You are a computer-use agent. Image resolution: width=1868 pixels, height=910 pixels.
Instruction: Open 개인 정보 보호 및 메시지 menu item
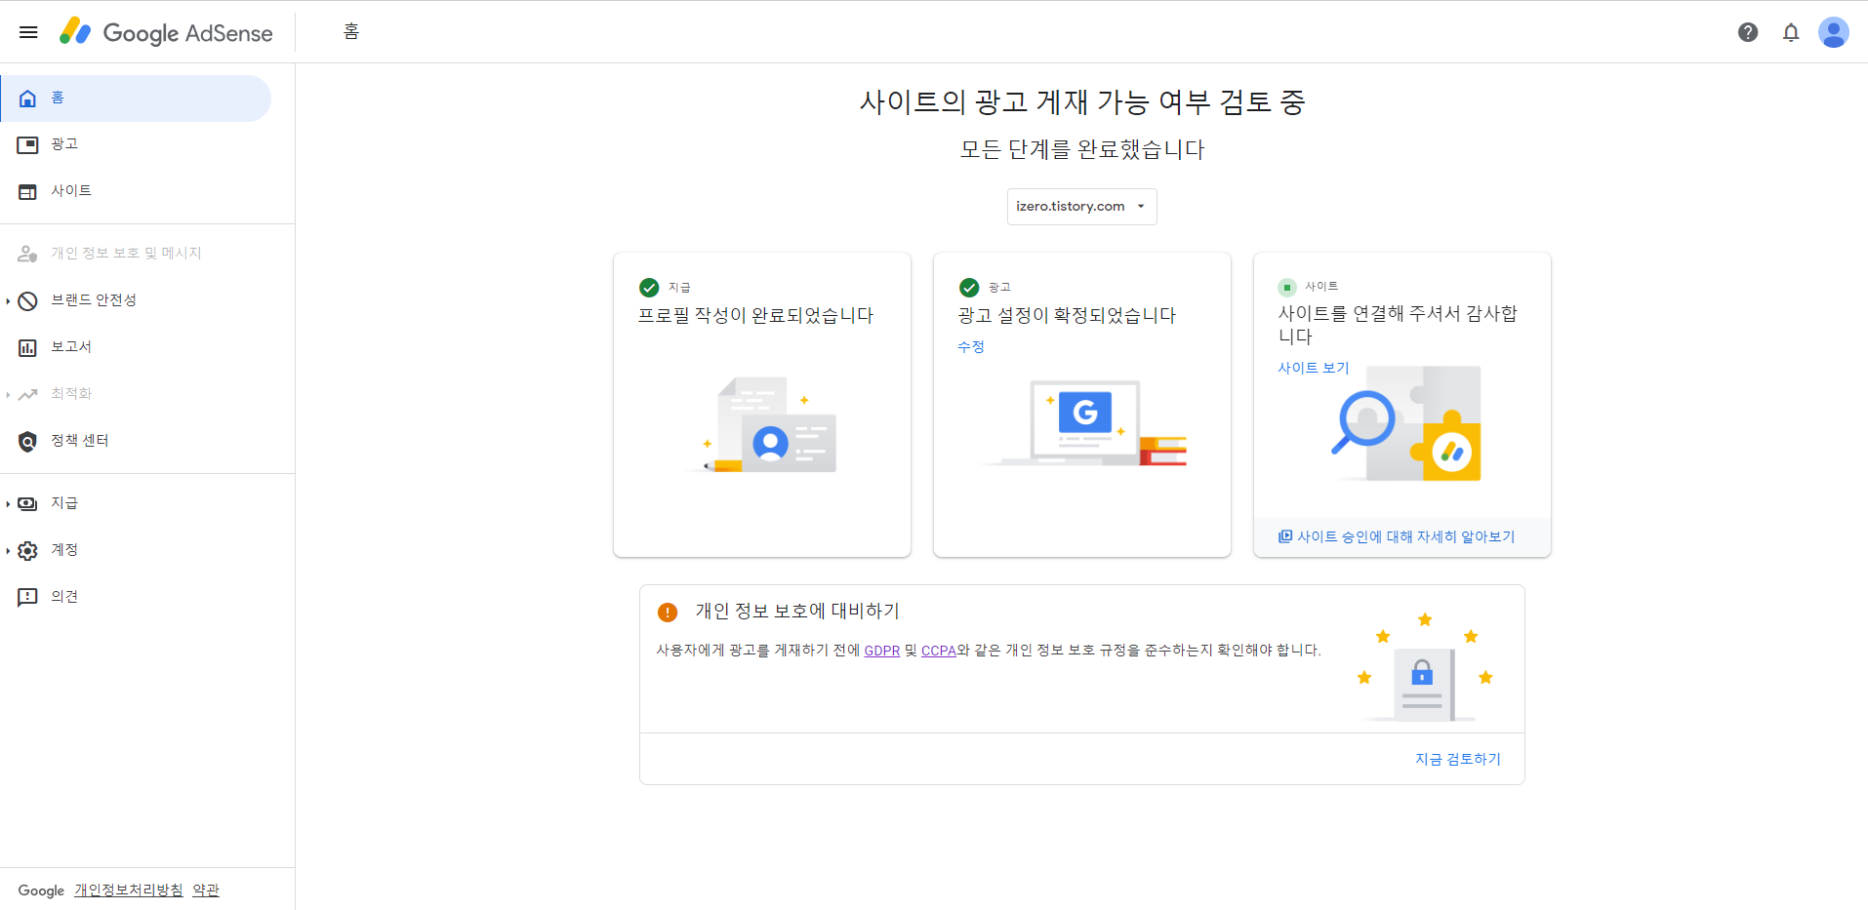(x=136, y=254)
